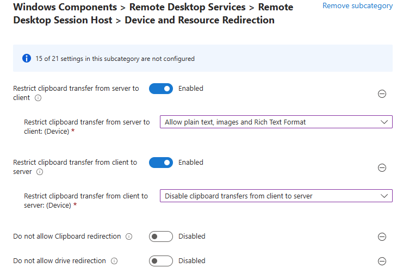Turn off the client to server clipboard restriction toggle

161,163
